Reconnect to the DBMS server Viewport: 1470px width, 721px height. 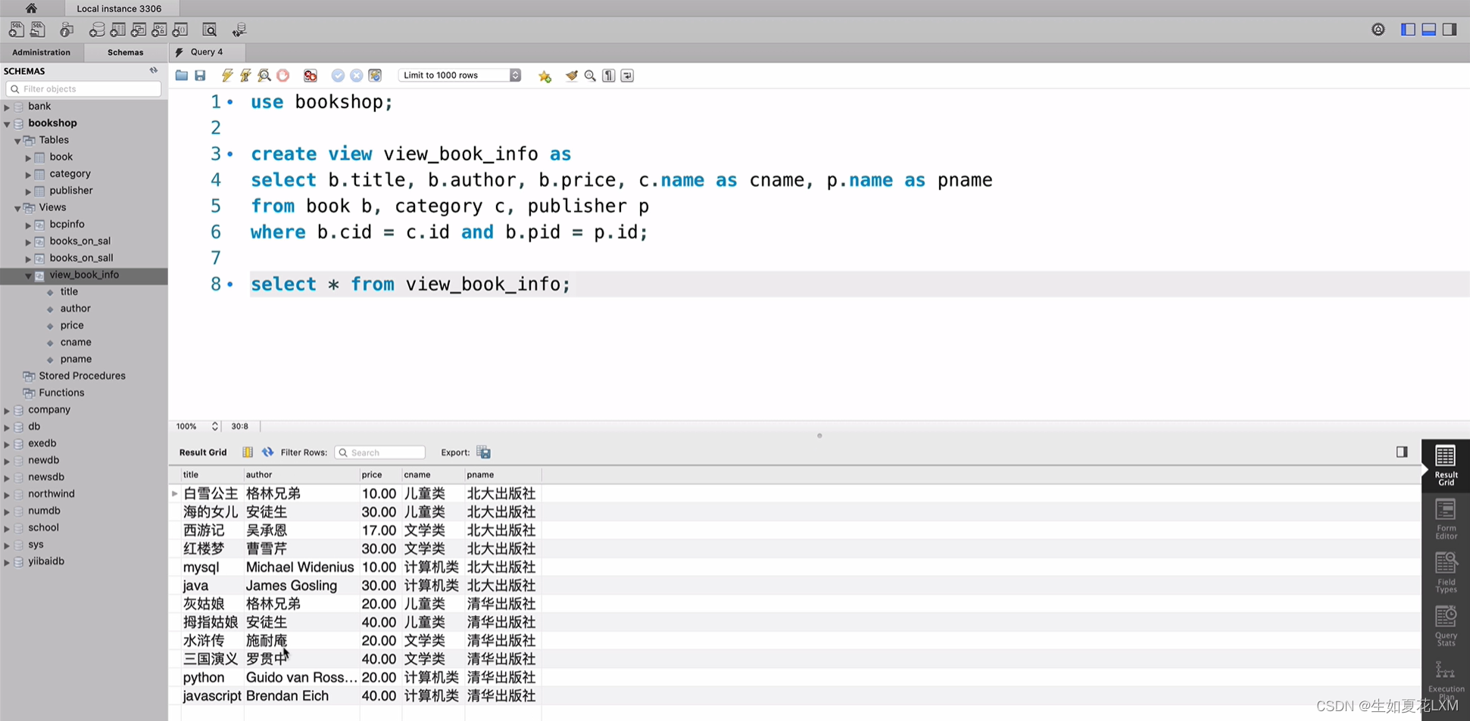click(239, 30)
